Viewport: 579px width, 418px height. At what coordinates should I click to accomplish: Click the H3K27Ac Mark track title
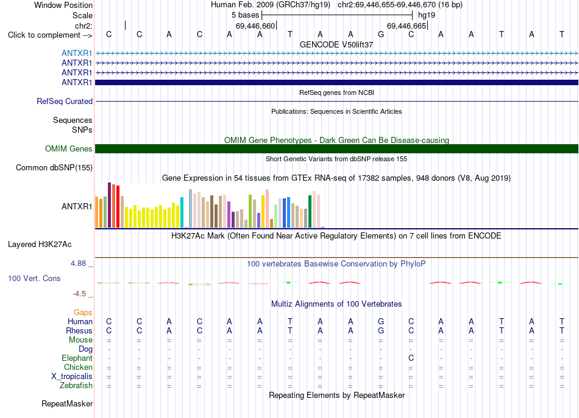click(x=336, y=236)
